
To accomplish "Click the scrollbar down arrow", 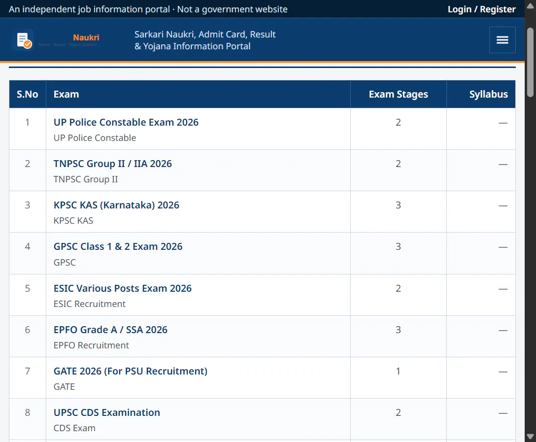I will click(530, 437).
